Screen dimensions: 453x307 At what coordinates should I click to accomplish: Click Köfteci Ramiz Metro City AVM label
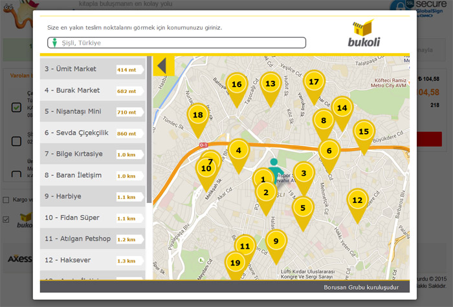point(388,83)
